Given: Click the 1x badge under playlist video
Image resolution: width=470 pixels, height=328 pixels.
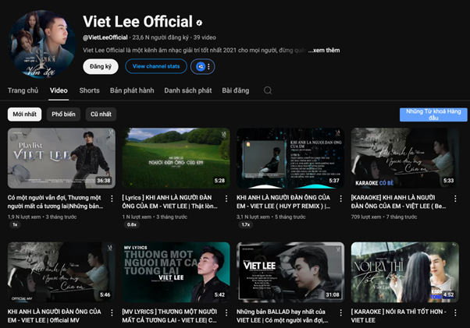Looking at the screenshot, I should [x=15, y=225].
